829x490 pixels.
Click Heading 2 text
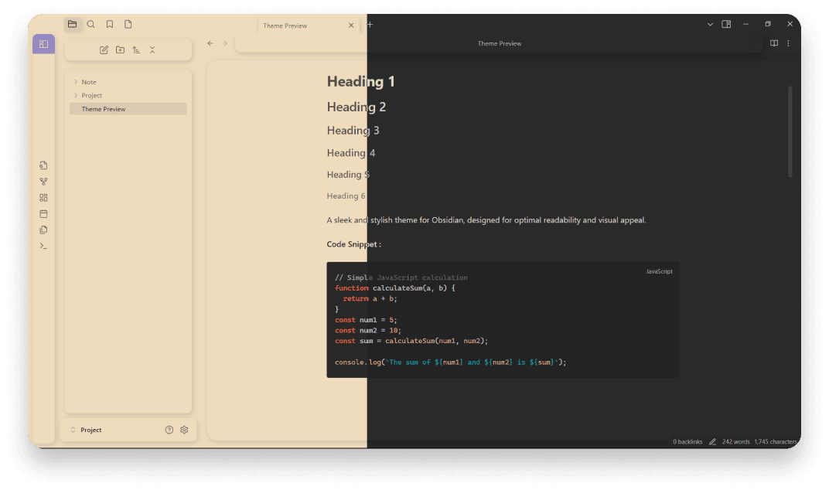357,107
